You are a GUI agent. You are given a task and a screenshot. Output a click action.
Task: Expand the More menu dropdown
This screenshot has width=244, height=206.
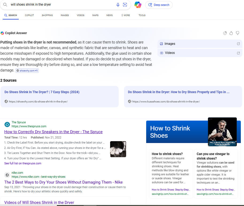click(126, 15)
